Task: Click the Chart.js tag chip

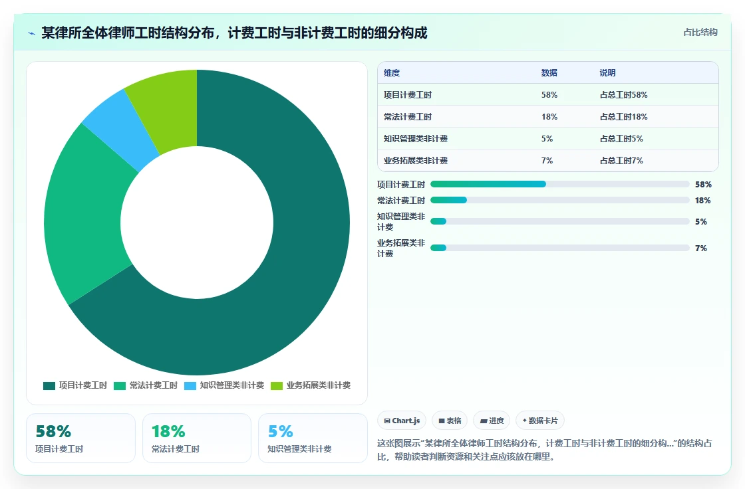Action: (402, 421)
